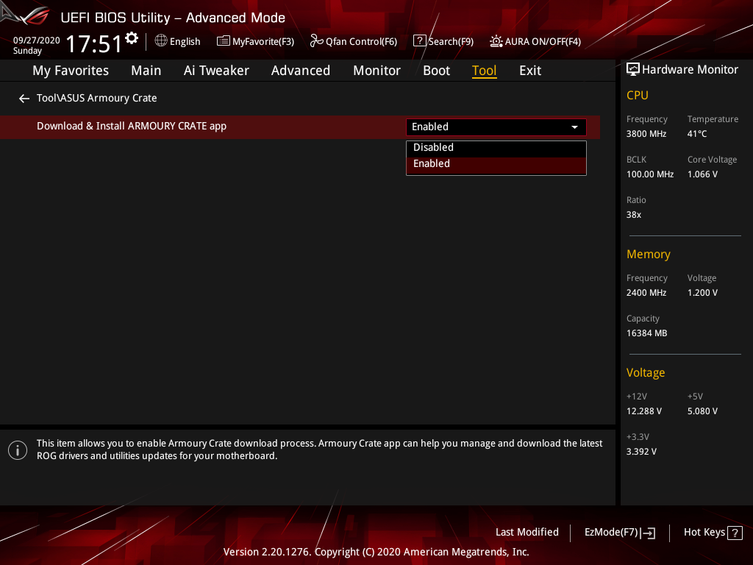Click the Version 2.20.1276 copyright text
Screen dimensions: 753x565
tap(376, 552)
